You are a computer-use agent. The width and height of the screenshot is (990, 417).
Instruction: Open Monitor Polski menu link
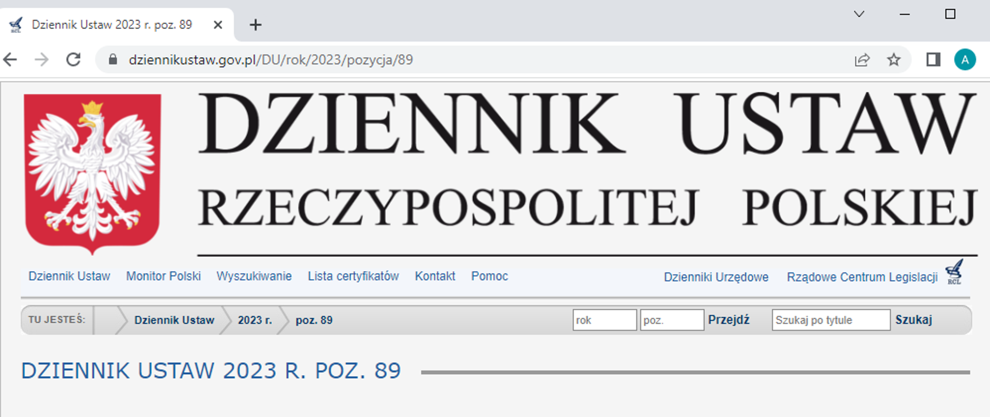tap(163, 276)
